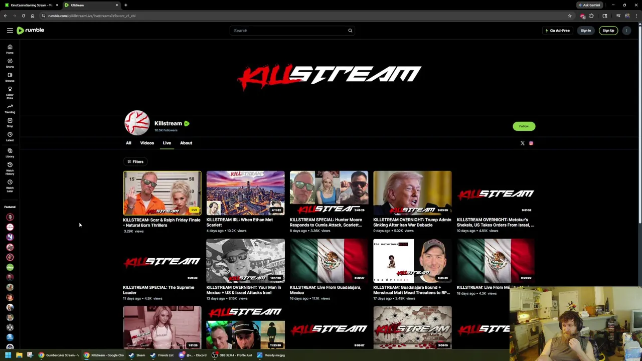
Task: Open The Supreme Leader video title
Action: pos(158,290)
